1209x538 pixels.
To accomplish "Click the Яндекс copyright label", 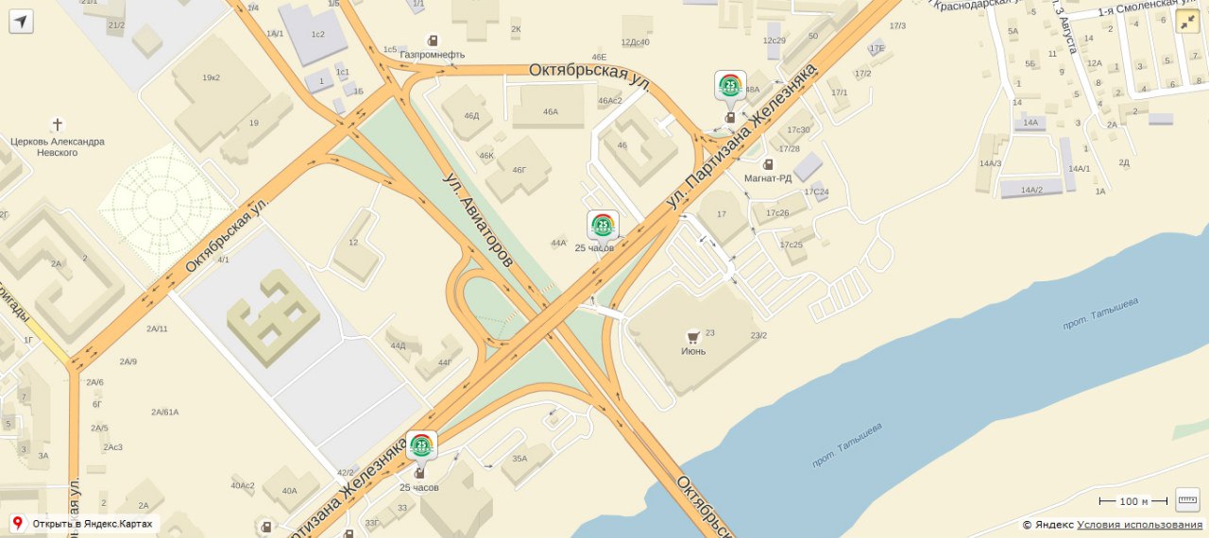I will coord(1047,525).
